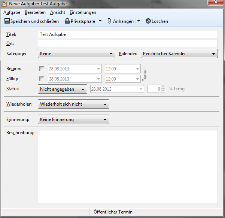Open the Status dropdown

pos(63,89)
